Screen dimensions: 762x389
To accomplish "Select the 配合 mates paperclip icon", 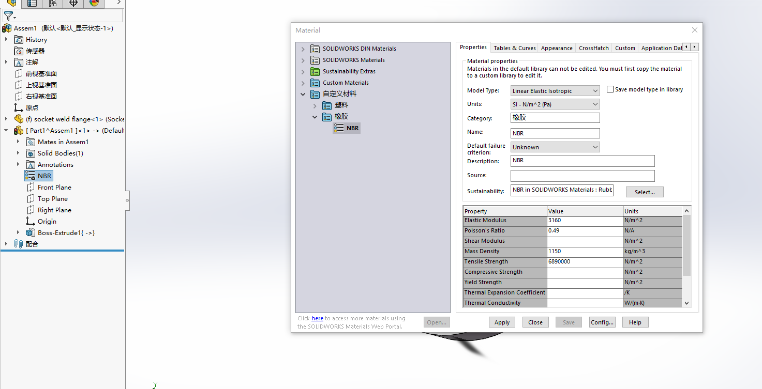I will point(19,244).
